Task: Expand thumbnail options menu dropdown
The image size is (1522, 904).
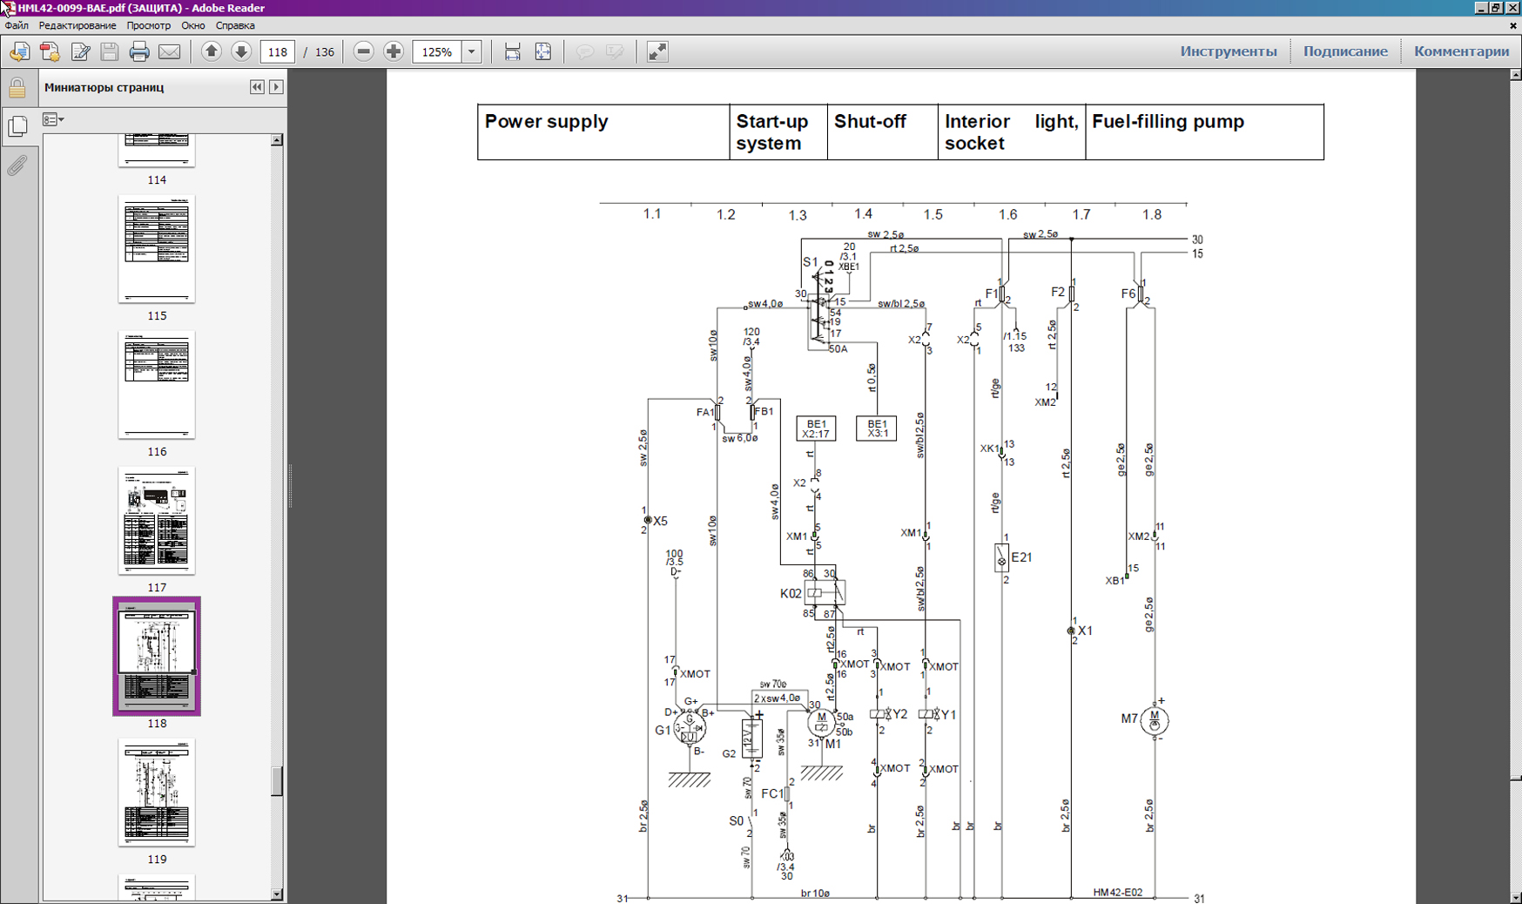Action: pos(54,119)
